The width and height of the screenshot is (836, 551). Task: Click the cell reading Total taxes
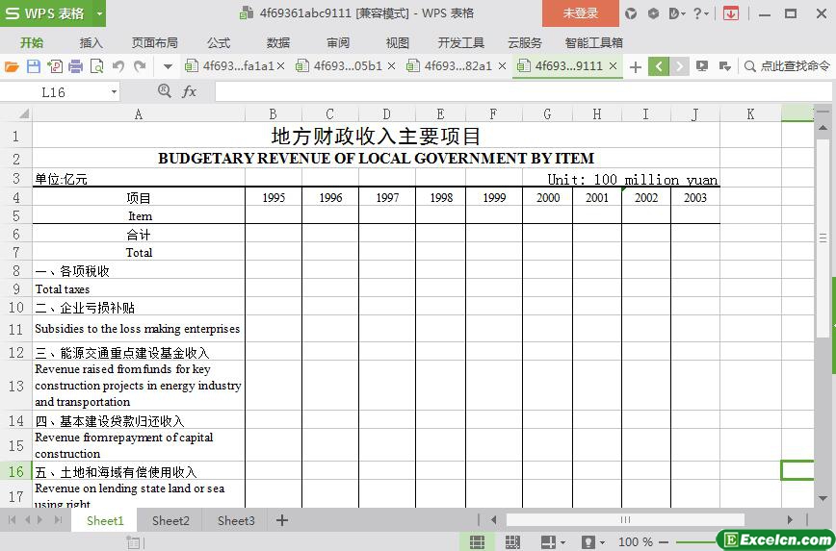click(x=139, y=289)
